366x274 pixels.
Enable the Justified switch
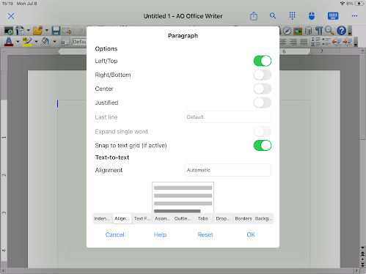(263, 103)
